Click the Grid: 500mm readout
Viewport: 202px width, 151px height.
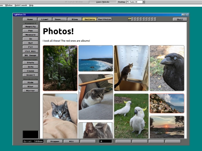(33, 141)
